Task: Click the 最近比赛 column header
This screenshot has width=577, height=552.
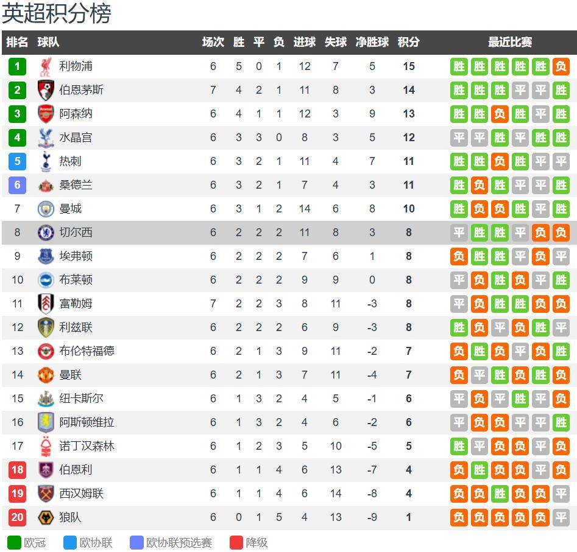Action: (510, 42)
